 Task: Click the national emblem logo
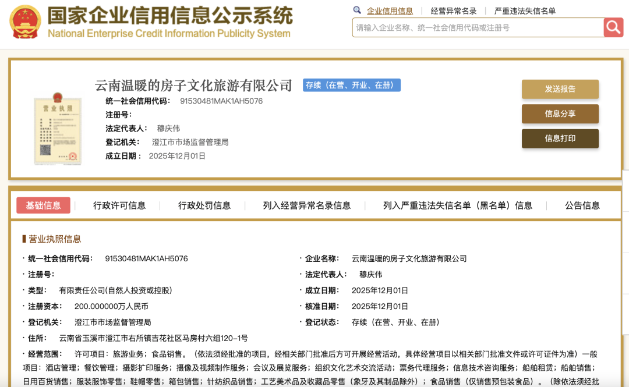pyautogui.click(x=25, y=22)
